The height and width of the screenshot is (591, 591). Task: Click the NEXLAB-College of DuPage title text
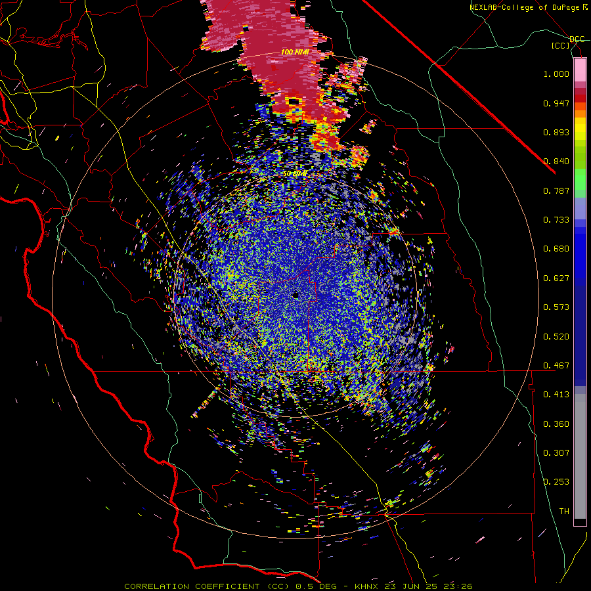coord(529,7)
